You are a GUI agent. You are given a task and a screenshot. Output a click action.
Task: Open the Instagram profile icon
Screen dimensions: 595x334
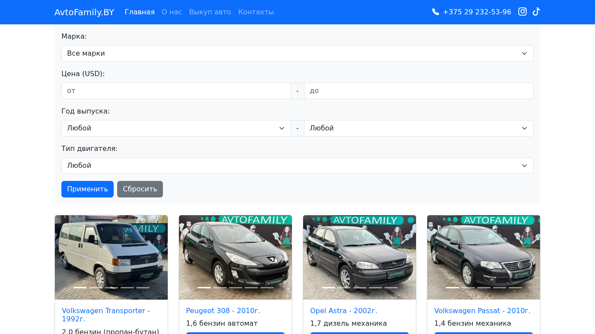point(522,12)
